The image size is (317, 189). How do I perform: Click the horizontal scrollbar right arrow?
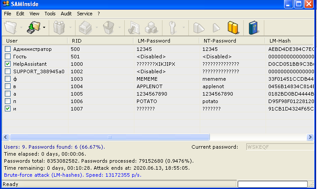click(310, 137)
